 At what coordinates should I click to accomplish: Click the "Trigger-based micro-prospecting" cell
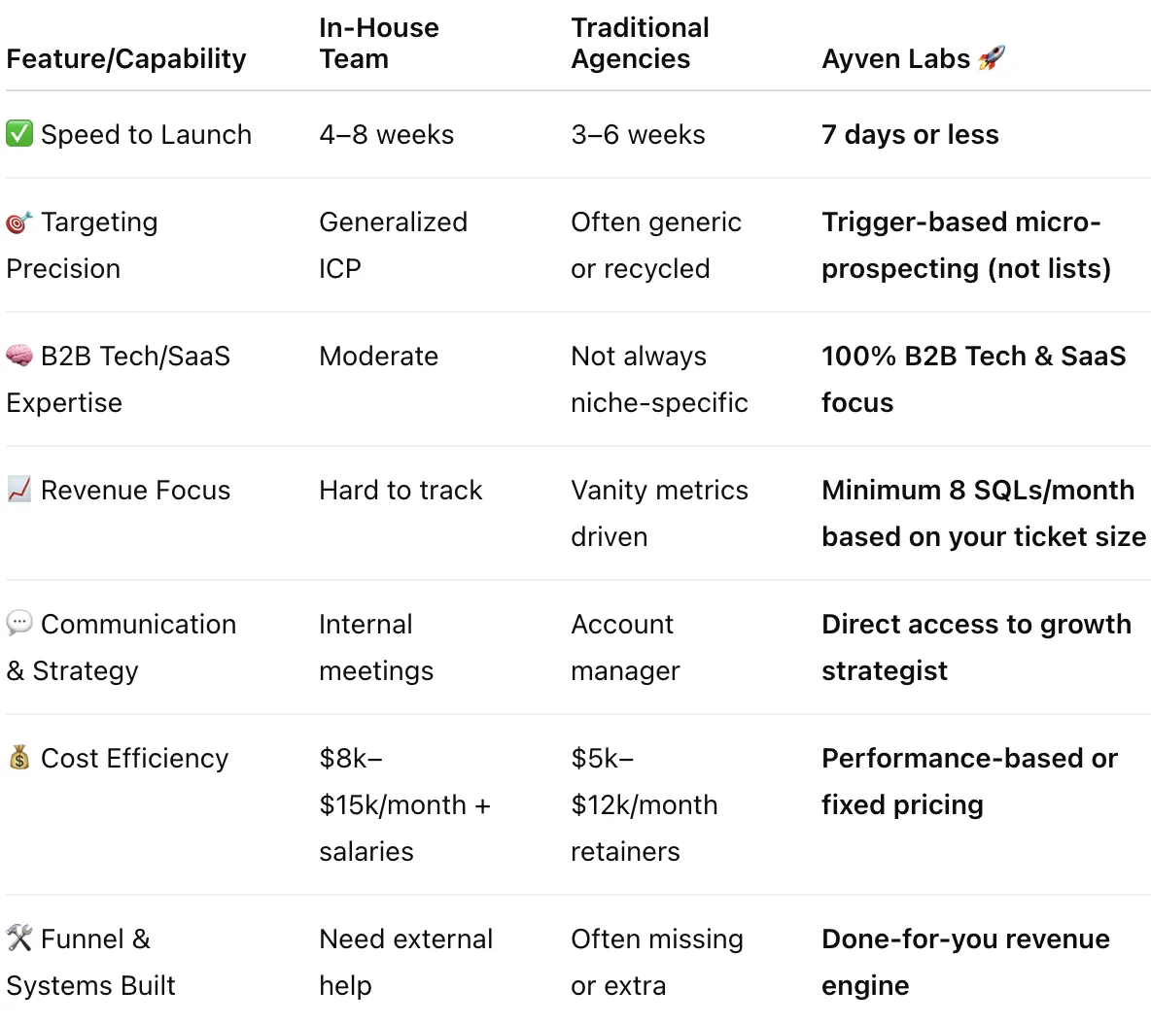966,245
